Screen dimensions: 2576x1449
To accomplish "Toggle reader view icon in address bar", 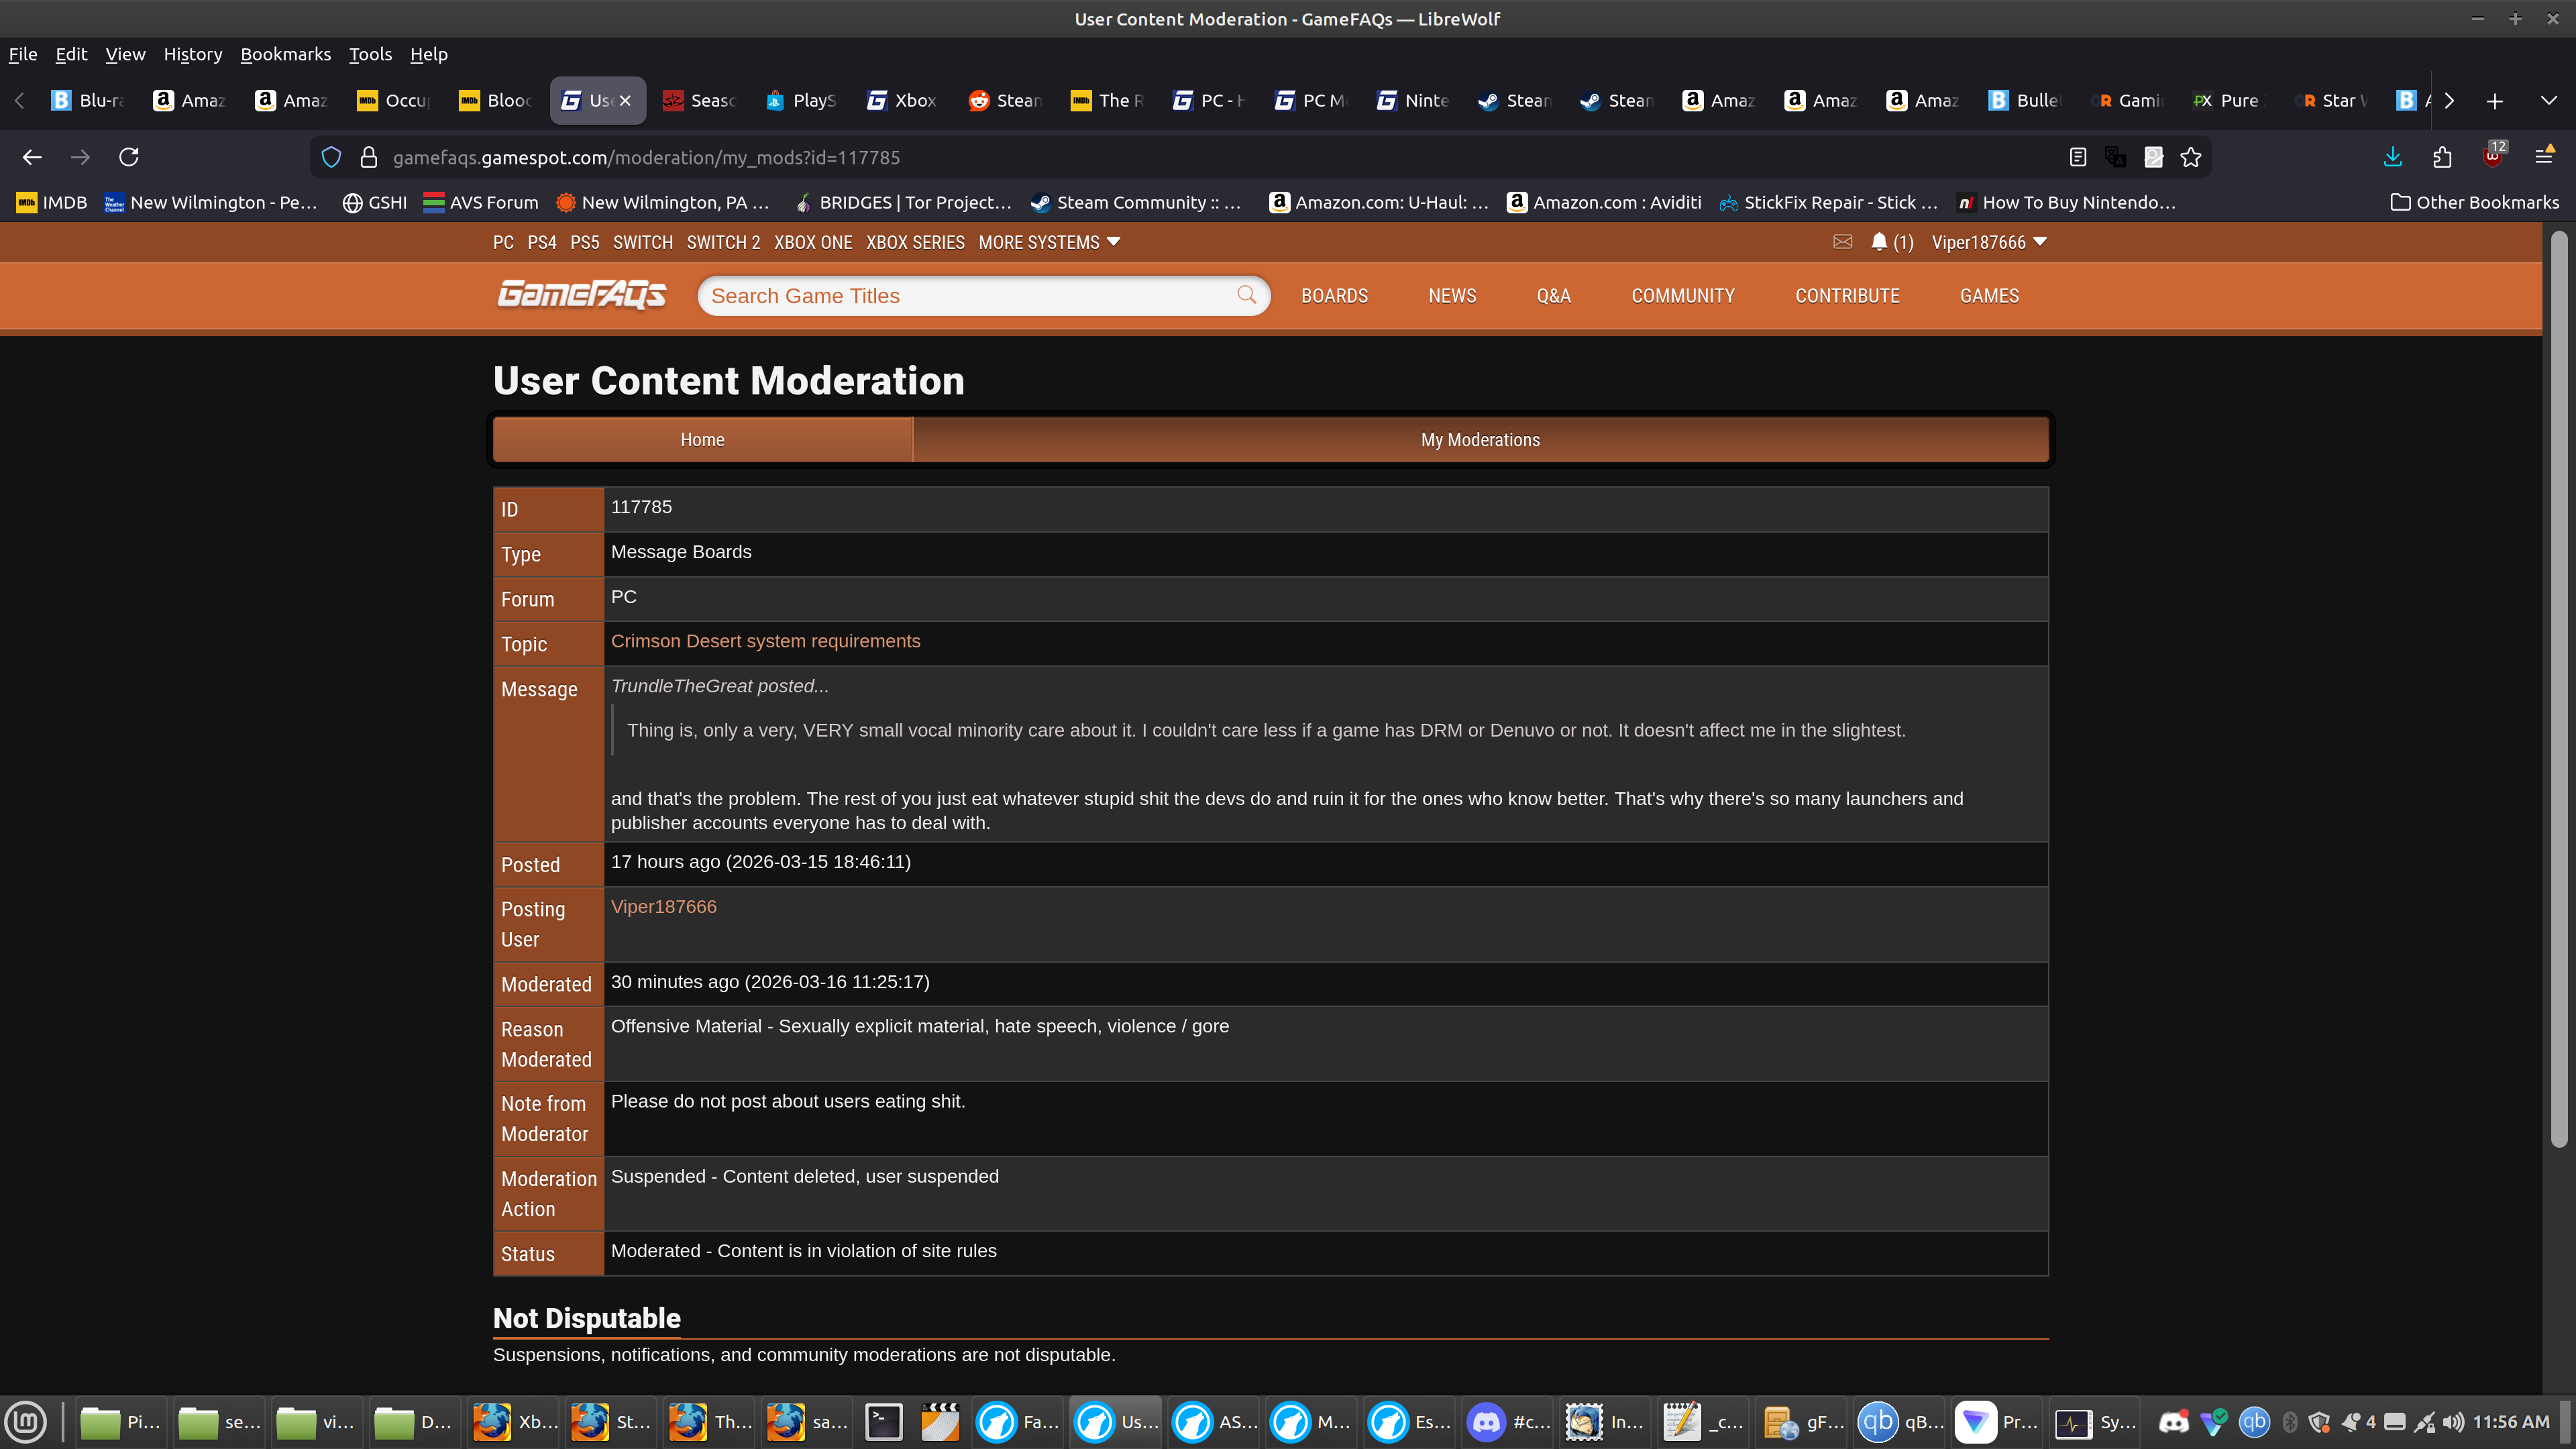I will 2077,157.
